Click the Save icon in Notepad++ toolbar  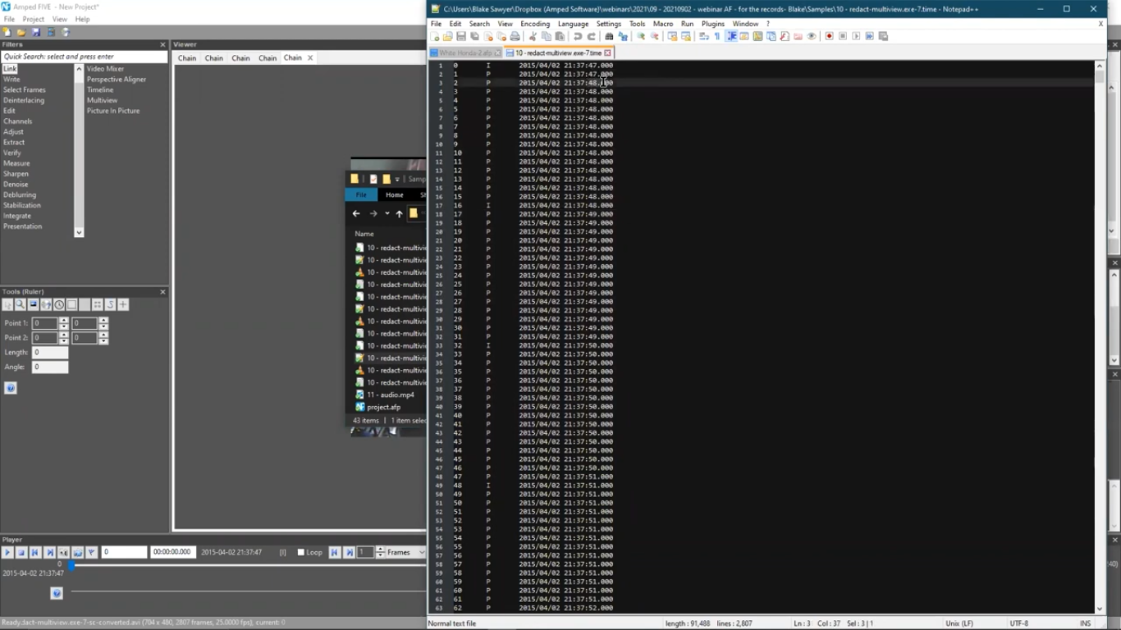pyautogui.click(x=460, y=36)
